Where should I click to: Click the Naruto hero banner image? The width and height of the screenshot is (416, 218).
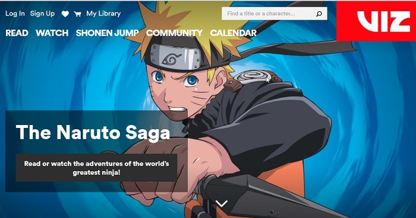(x=208, y=110)
